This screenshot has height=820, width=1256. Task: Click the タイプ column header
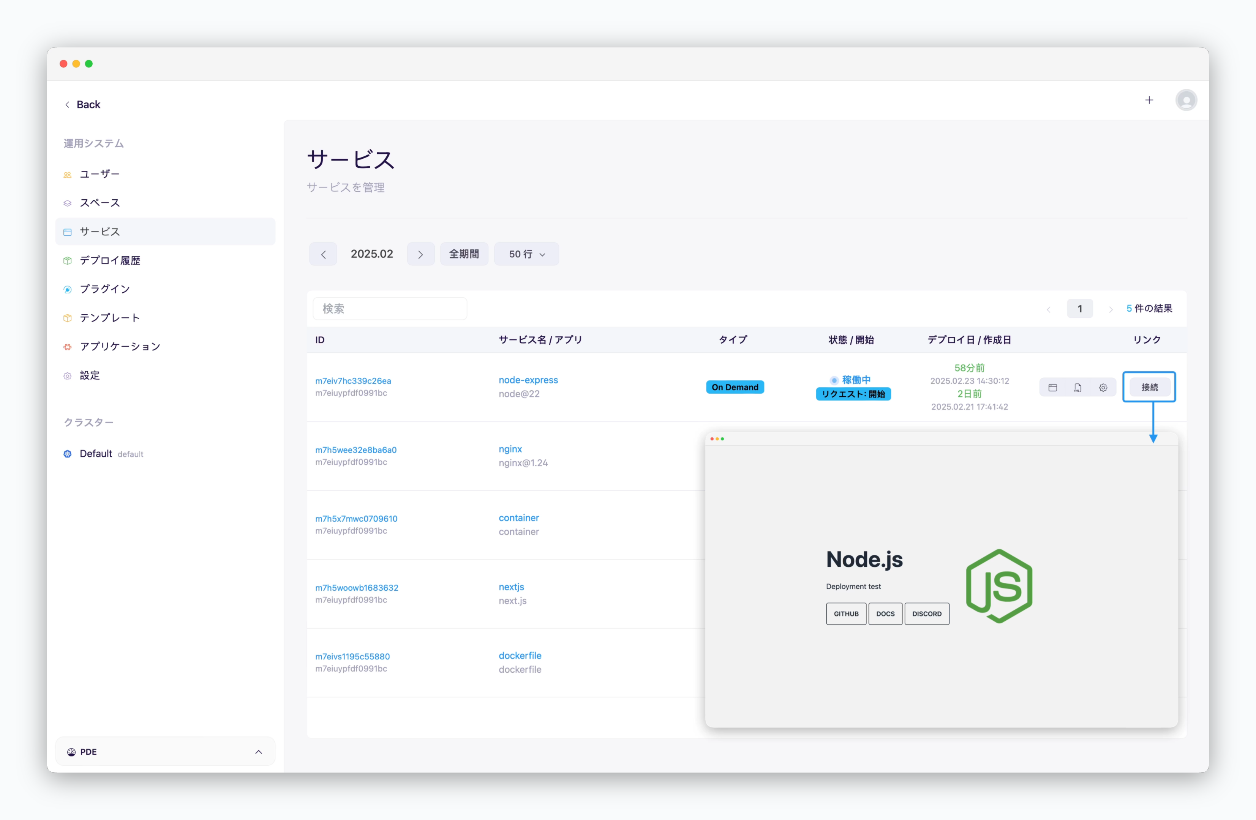(x=733, y=340)
